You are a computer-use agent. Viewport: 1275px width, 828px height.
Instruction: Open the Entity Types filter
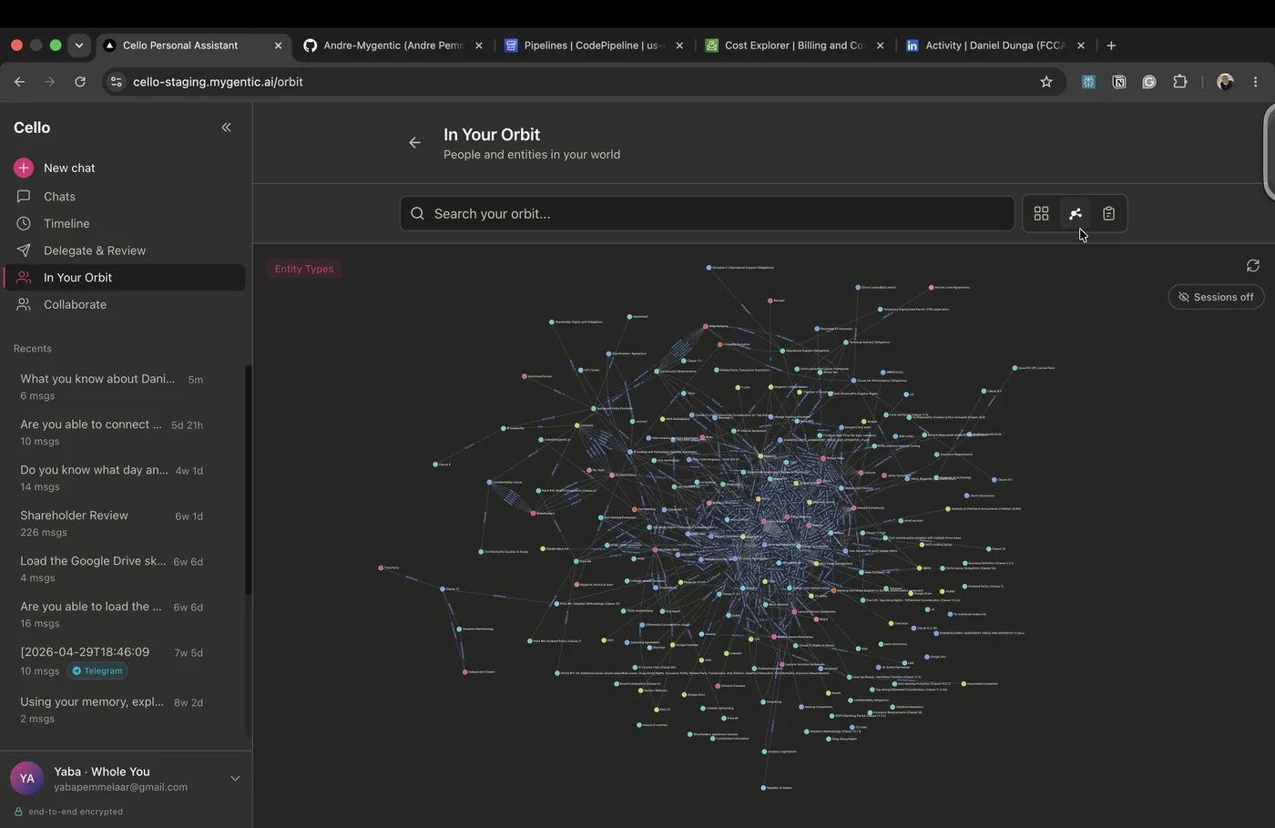click(x=304, y=269)
